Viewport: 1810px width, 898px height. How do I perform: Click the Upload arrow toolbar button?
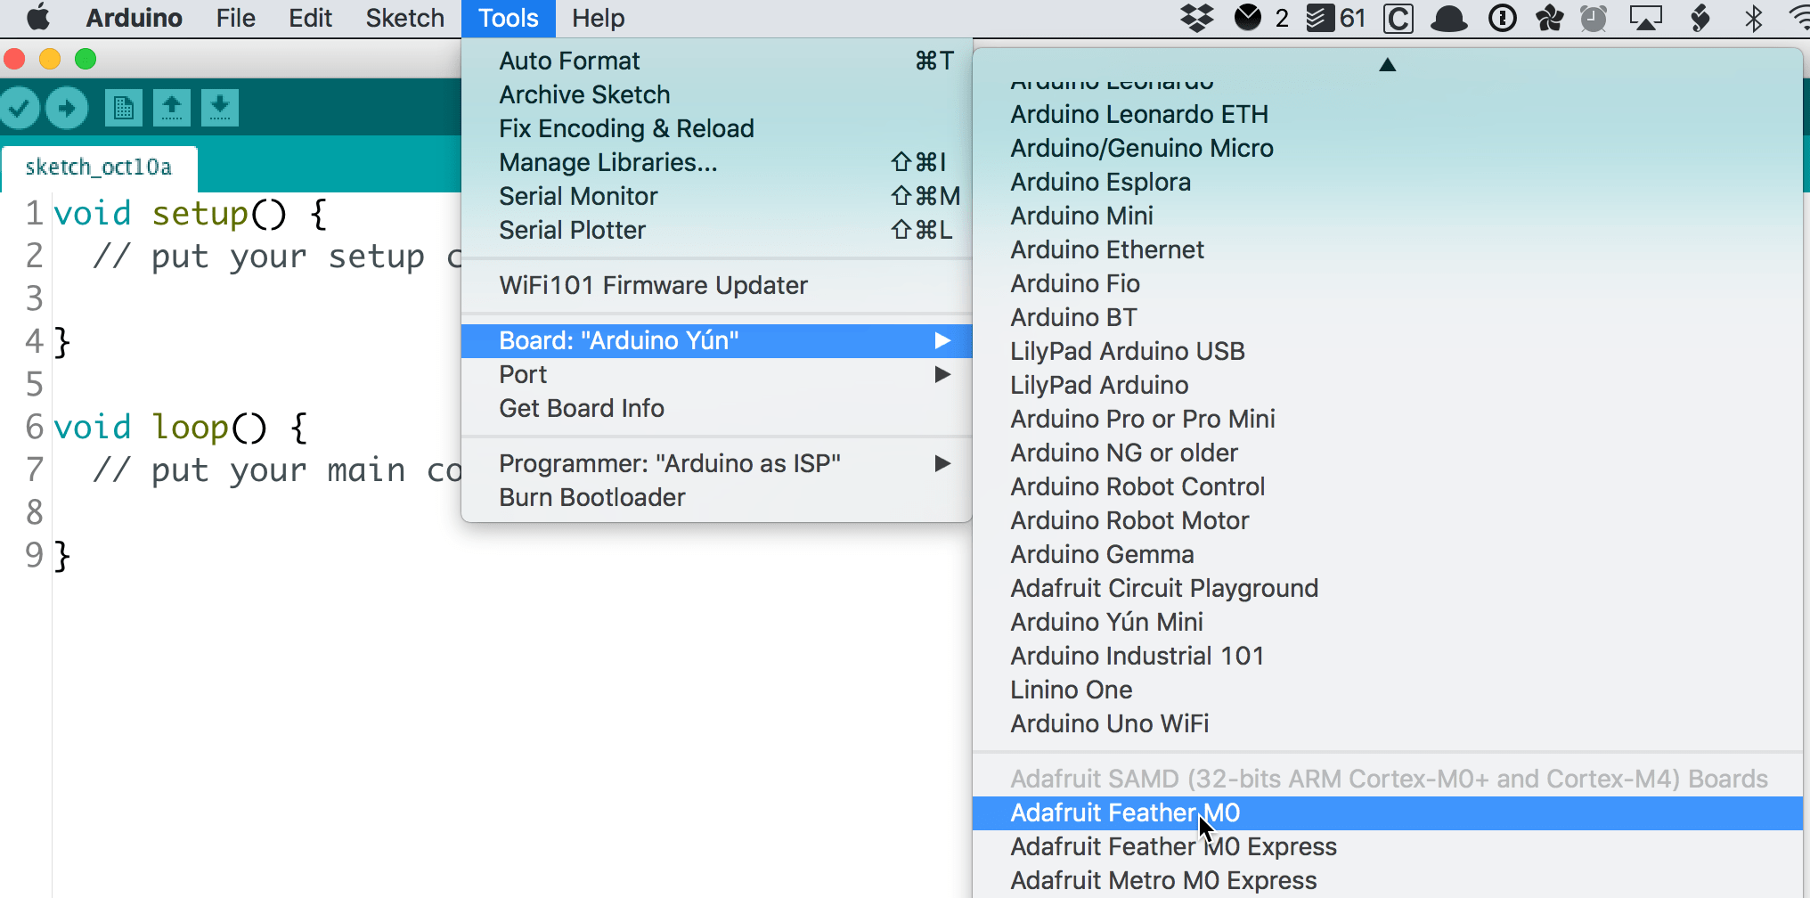point(67,108)
